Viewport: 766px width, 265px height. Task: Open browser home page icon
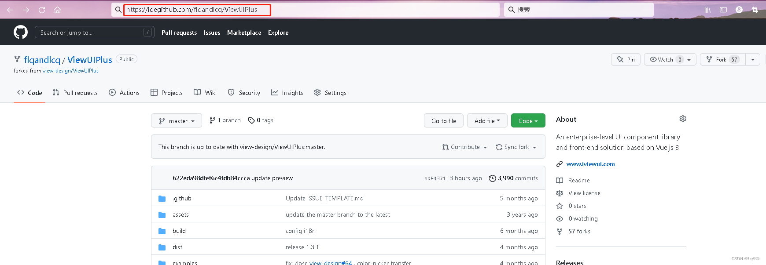pyautogui.click(x=57, y=10)
